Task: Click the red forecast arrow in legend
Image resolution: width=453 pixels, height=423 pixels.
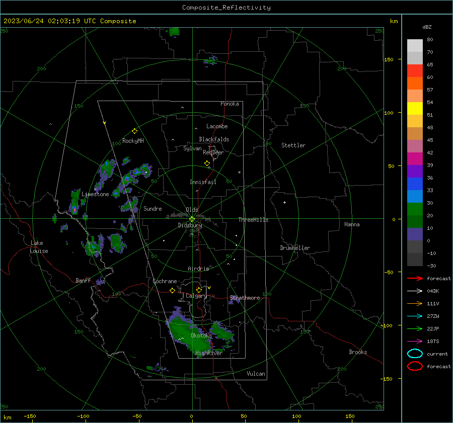Action: pos(415,278)
